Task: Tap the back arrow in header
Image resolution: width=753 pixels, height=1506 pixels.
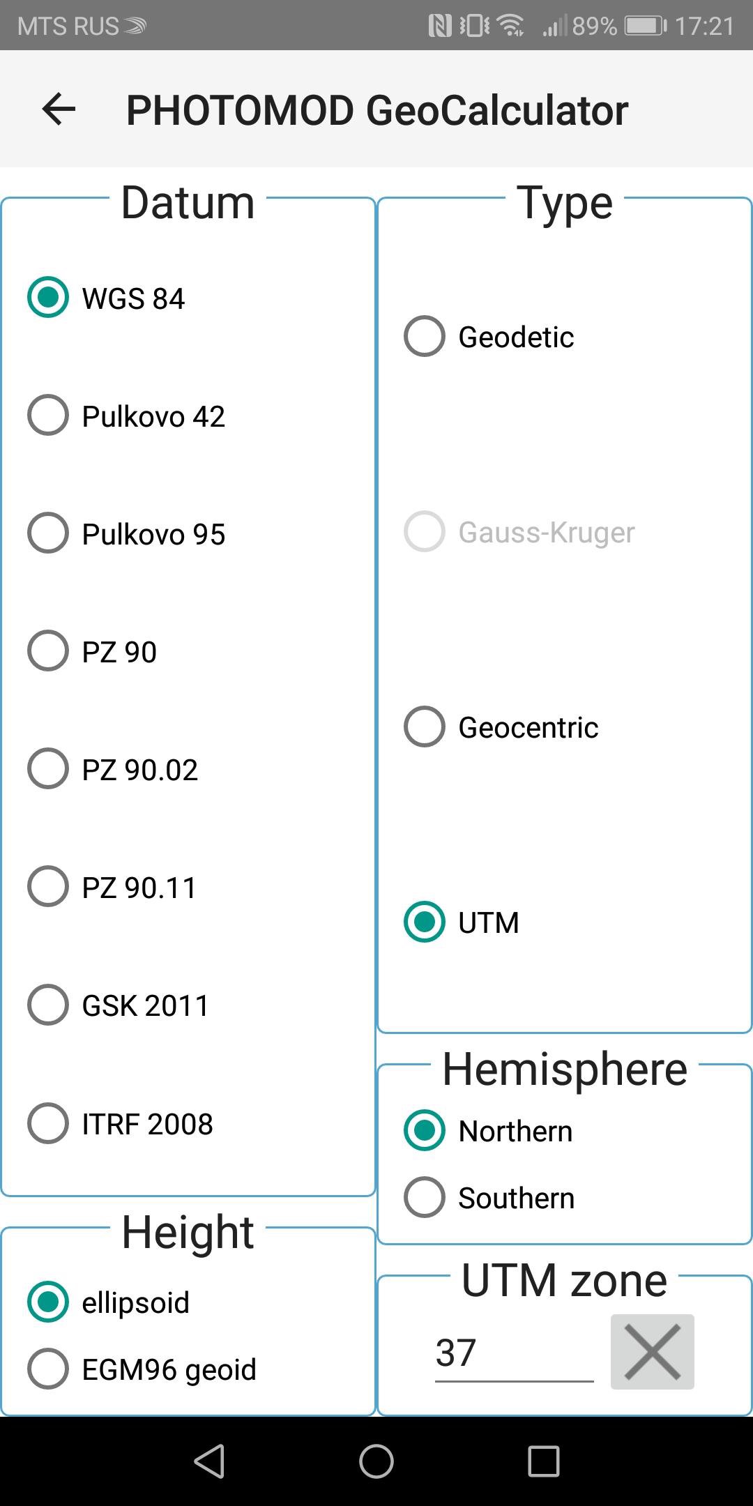Action: [x=59, y=109]
